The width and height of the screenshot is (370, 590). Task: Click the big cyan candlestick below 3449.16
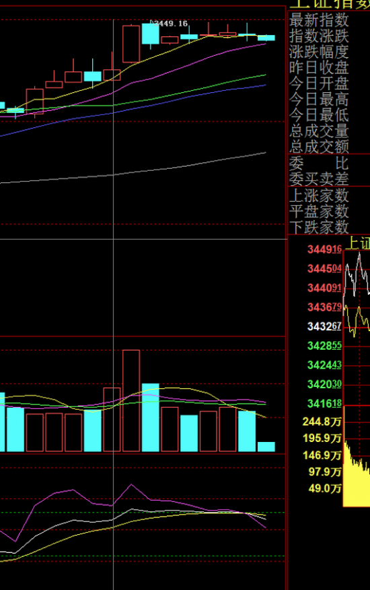[x=150, y=34]
